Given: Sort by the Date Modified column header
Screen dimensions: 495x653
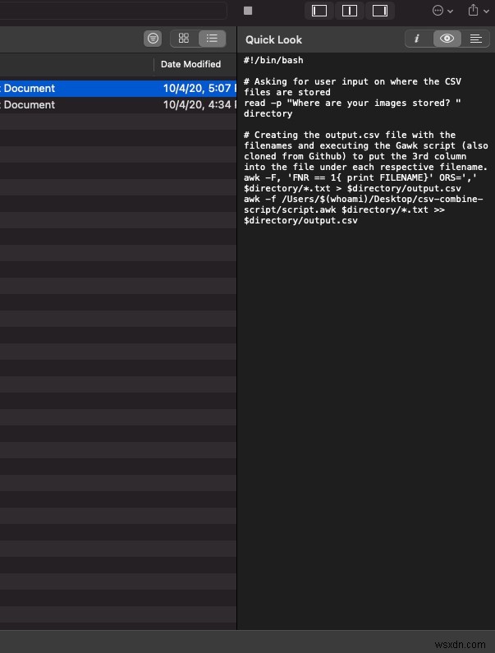Looking at the screenshot, I should click(190, 64).
